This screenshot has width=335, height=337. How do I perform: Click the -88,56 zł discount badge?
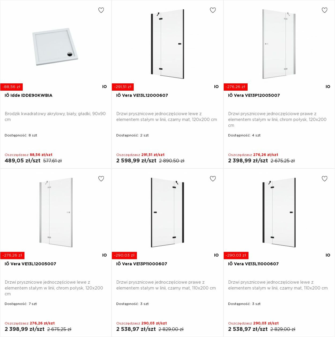pyautogui.click(x=12, y=87)
